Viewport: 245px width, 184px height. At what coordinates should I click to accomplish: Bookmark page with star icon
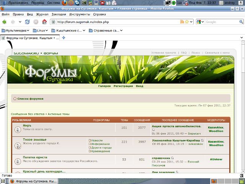click(191, 22)
